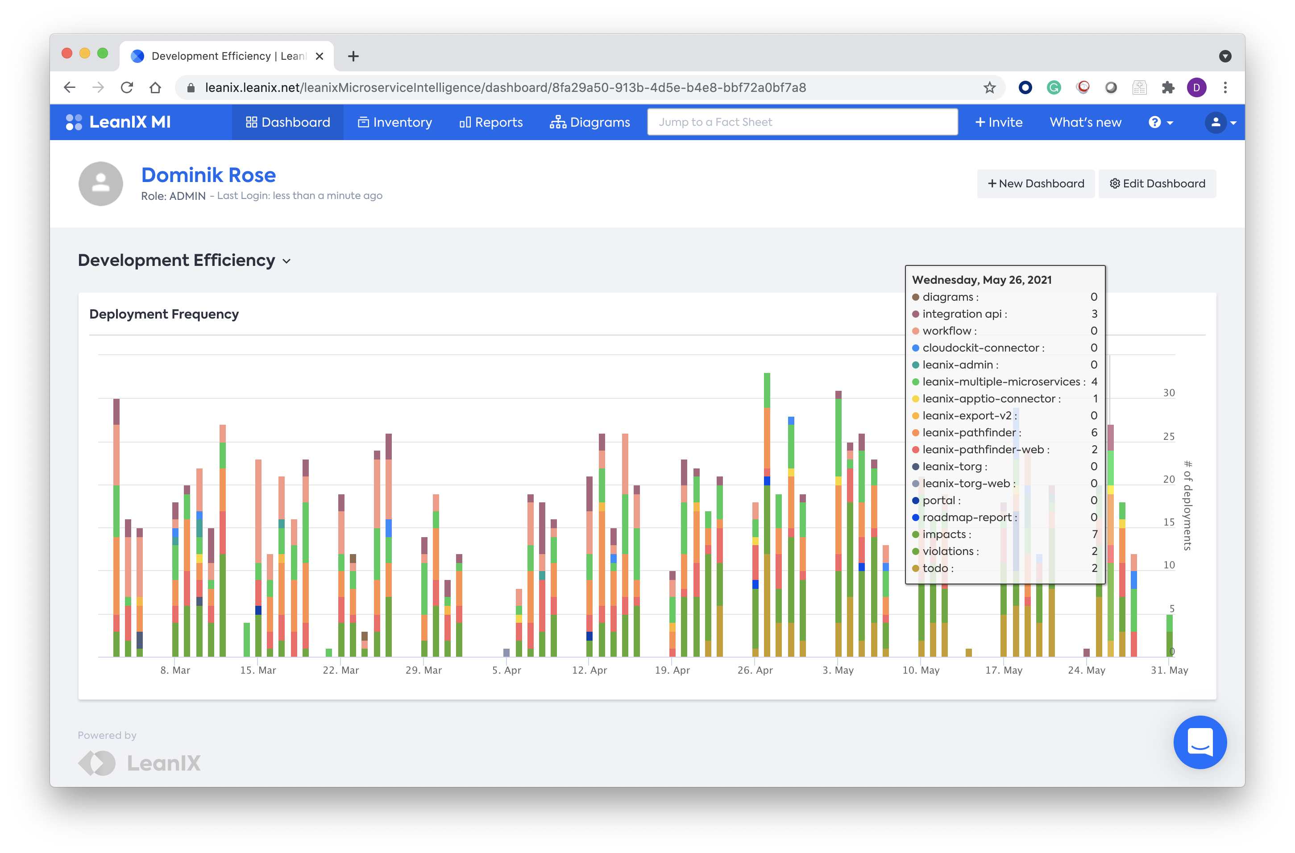
Task: Click Jump to a Fact Sheet field
Action: tap(802, 122)
